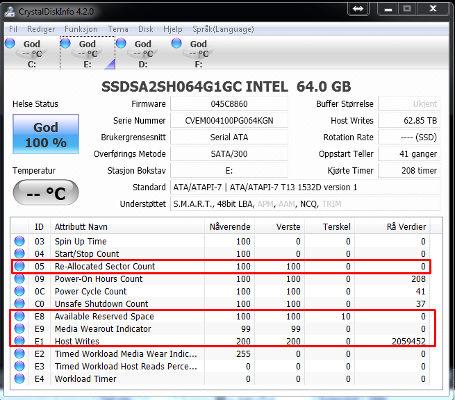The image size is (455, 400).
Task: Click the Verste column header
Action: 280,226
